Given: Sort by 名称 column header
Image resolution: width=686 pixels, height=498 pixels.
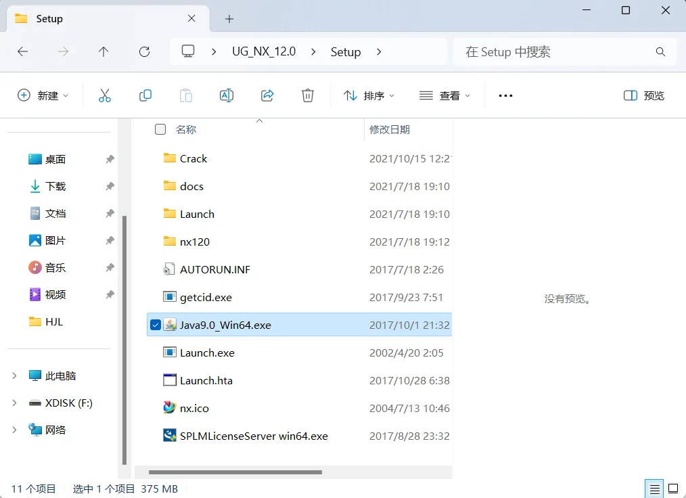Looking at the screenshot, I should coord(186,129).
